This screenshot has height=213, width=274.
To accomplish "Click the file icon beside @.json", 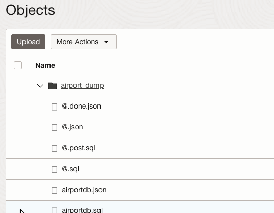I will [55, 127].
